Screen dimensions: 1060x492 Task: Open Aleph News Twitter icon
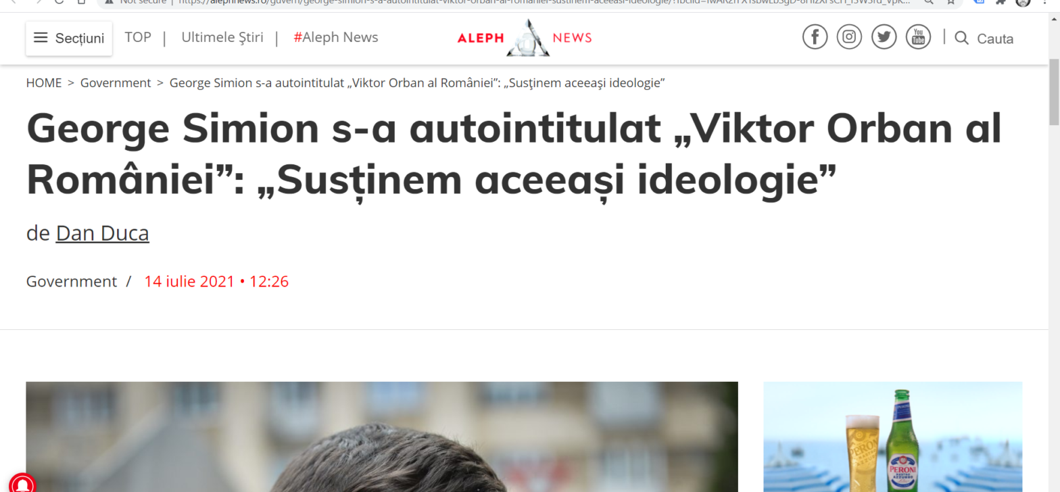(x=884, y=36)
